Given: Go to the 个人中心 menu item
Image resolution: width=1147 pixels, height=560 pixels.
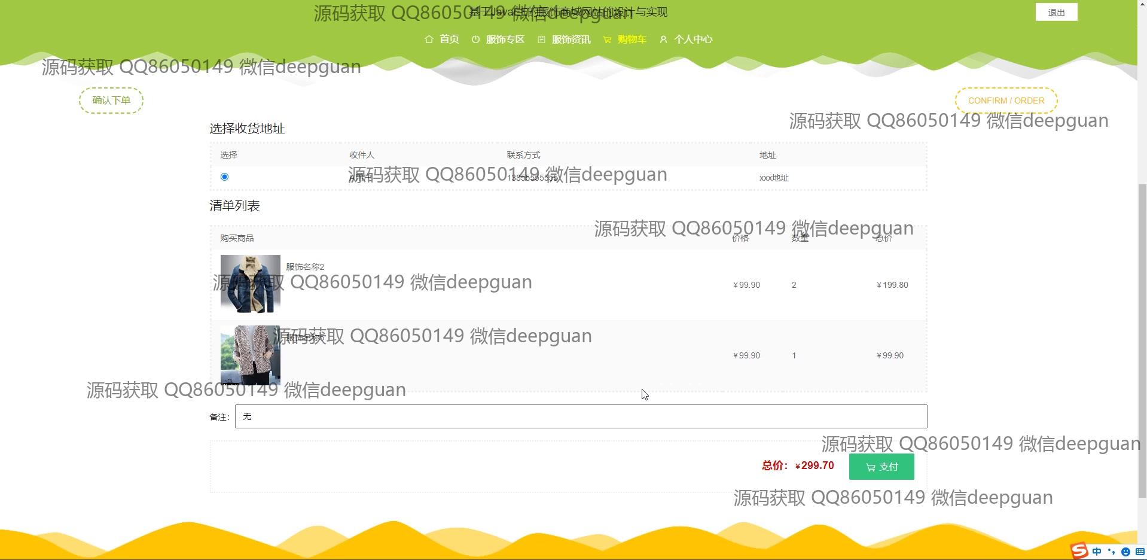Looking at the screenshot, I should tap(693, 39).
